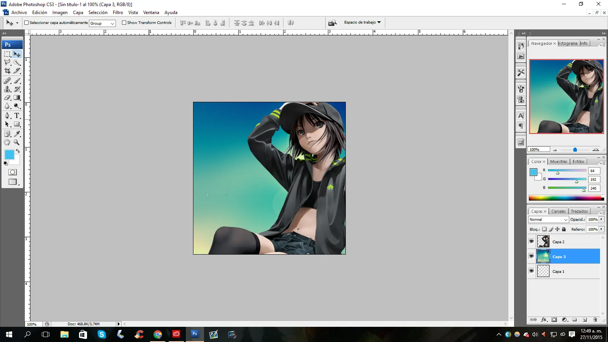Image resolution: width=608 pixels, height=342 pixels.
Task: Activate the Crop tool
Action: click(x=7, y=71)
